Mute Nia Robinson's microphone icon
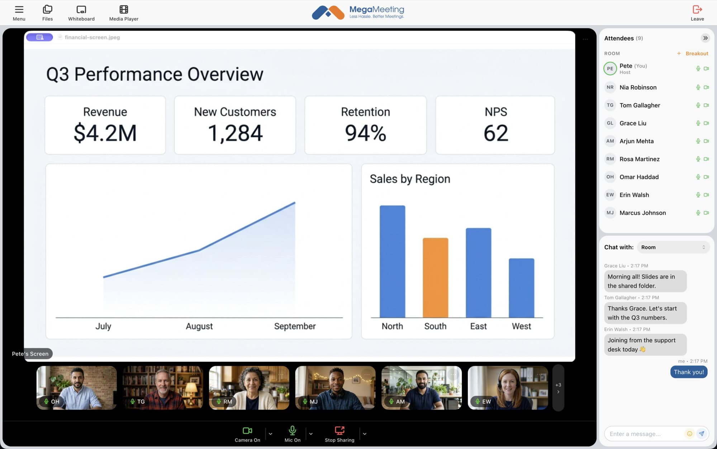The image size is (717, 449). tap(698, 87)
